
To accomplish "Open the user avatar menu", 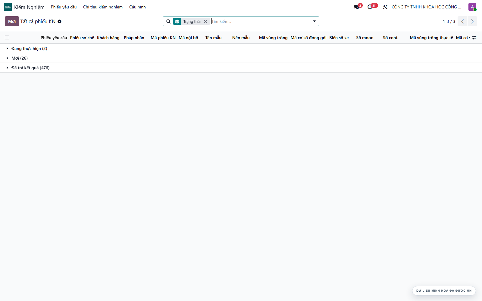I will tap(472, 7).
